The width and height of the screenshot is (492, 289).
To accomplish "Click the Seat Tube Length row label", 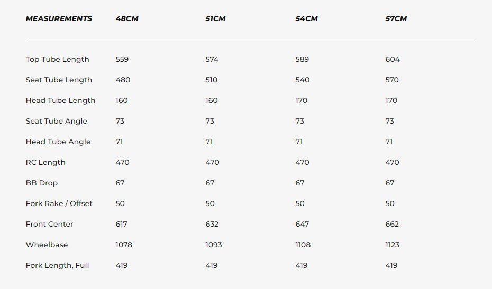I will (59, 80).
